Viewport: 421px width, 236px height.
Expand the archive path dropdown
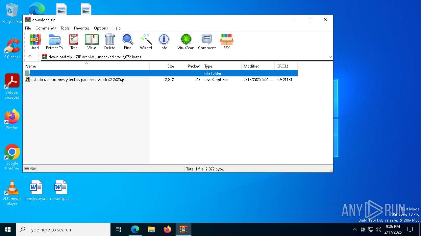(330, 57)
